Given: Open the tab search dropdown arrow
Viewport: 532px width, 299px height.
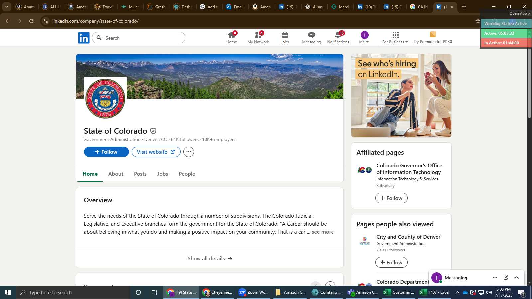Looking at the screenshot, I should coord(6,7).
